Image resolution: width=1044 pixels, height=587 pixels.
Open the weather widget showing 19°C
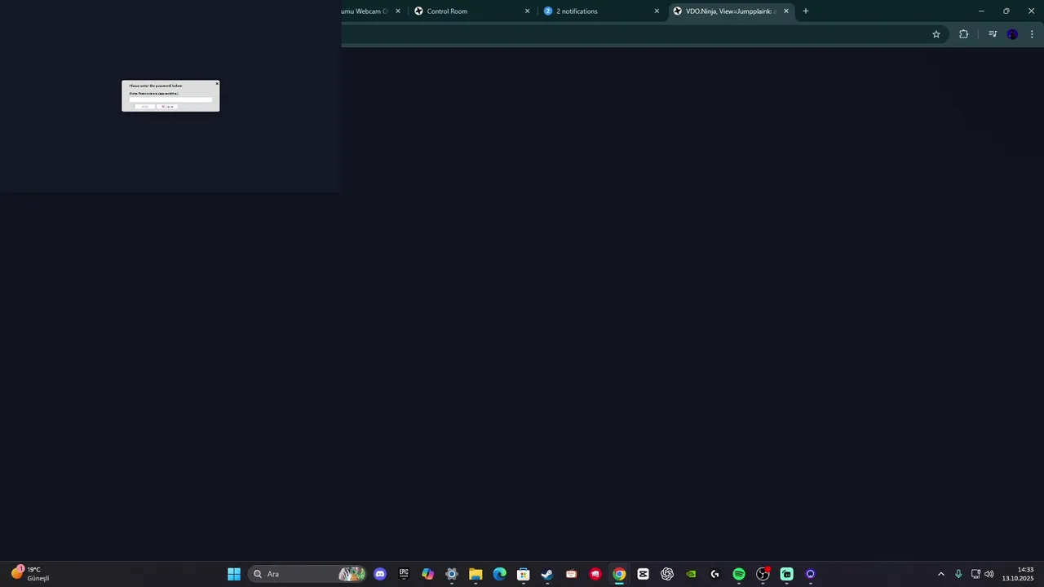click(29, 574)
